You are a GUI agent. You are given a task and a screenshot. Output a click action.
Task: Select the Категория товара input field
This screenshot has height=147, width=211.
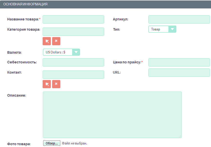click(x=73, y=32)
